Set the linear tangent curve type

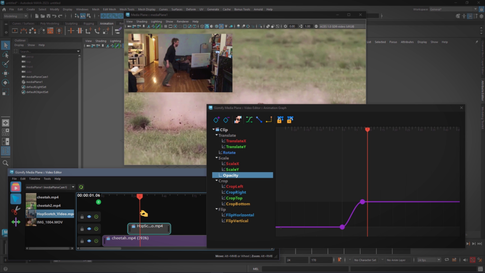point(259,120)
